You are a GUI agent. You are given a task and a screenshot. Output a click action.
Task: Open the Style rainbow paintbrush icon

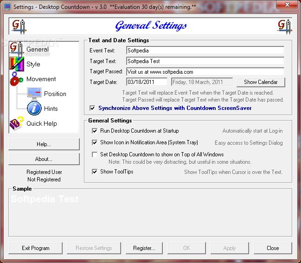[17, 64]
